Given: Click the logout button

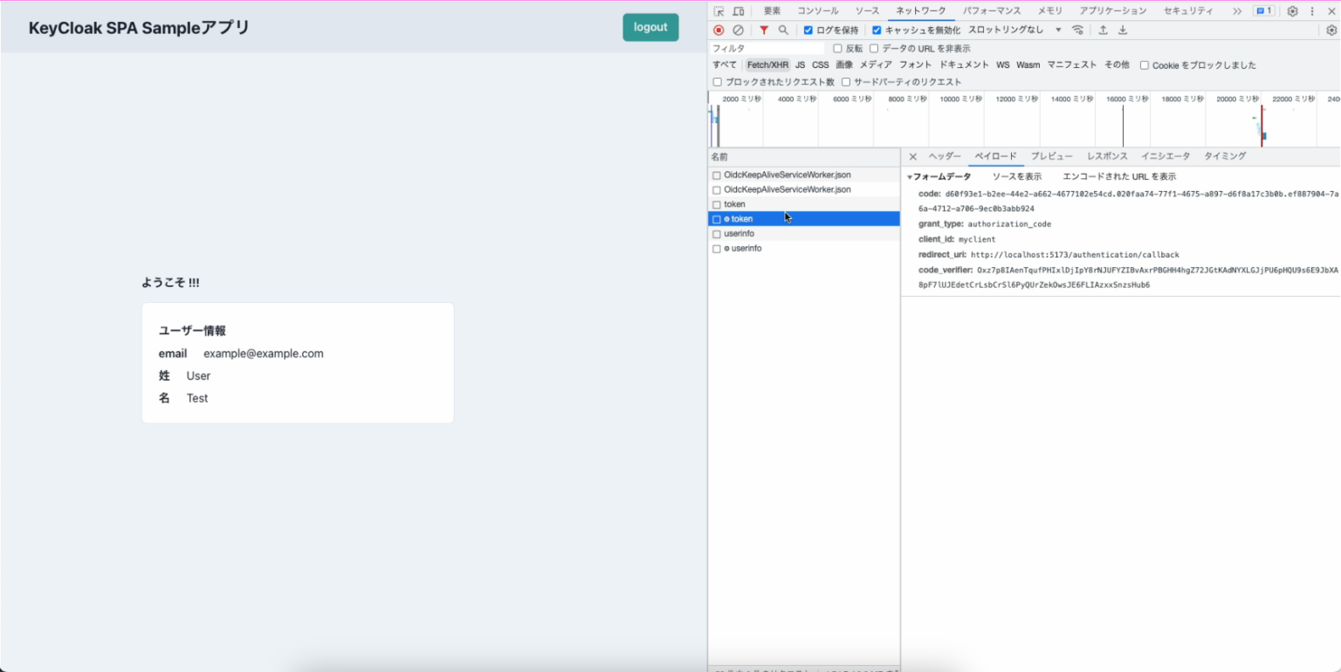Looking at the screenshot, I should tap(650, 27).
